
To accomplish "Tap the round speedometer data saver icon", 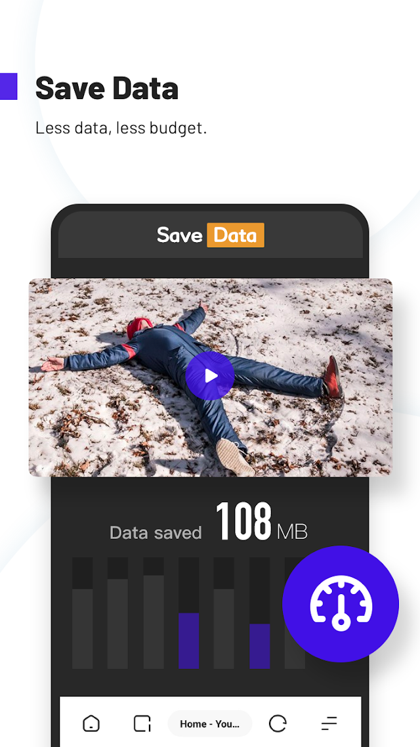I will click(341, 604).
